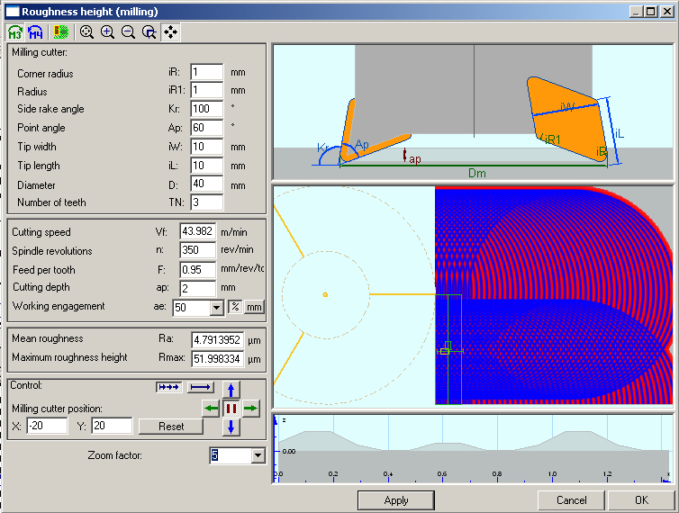Switch working engagement to percent

(x=235, y=307)
